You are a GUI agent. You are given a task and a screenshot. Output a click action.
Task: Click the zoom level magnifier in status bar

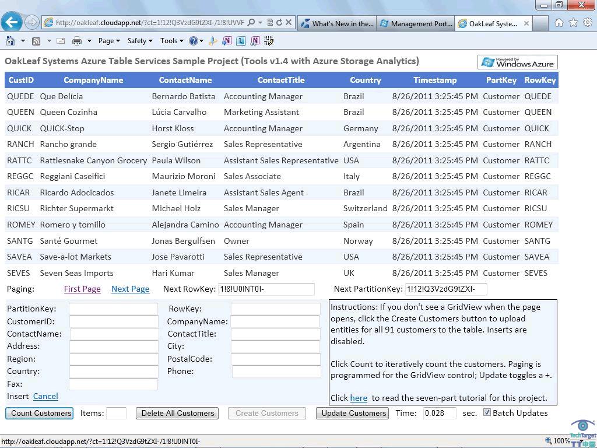click(548, 441)
